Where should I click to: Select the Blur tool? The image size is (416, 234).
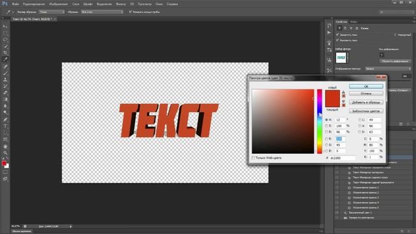pyautogui.click(x=5, y=106)
